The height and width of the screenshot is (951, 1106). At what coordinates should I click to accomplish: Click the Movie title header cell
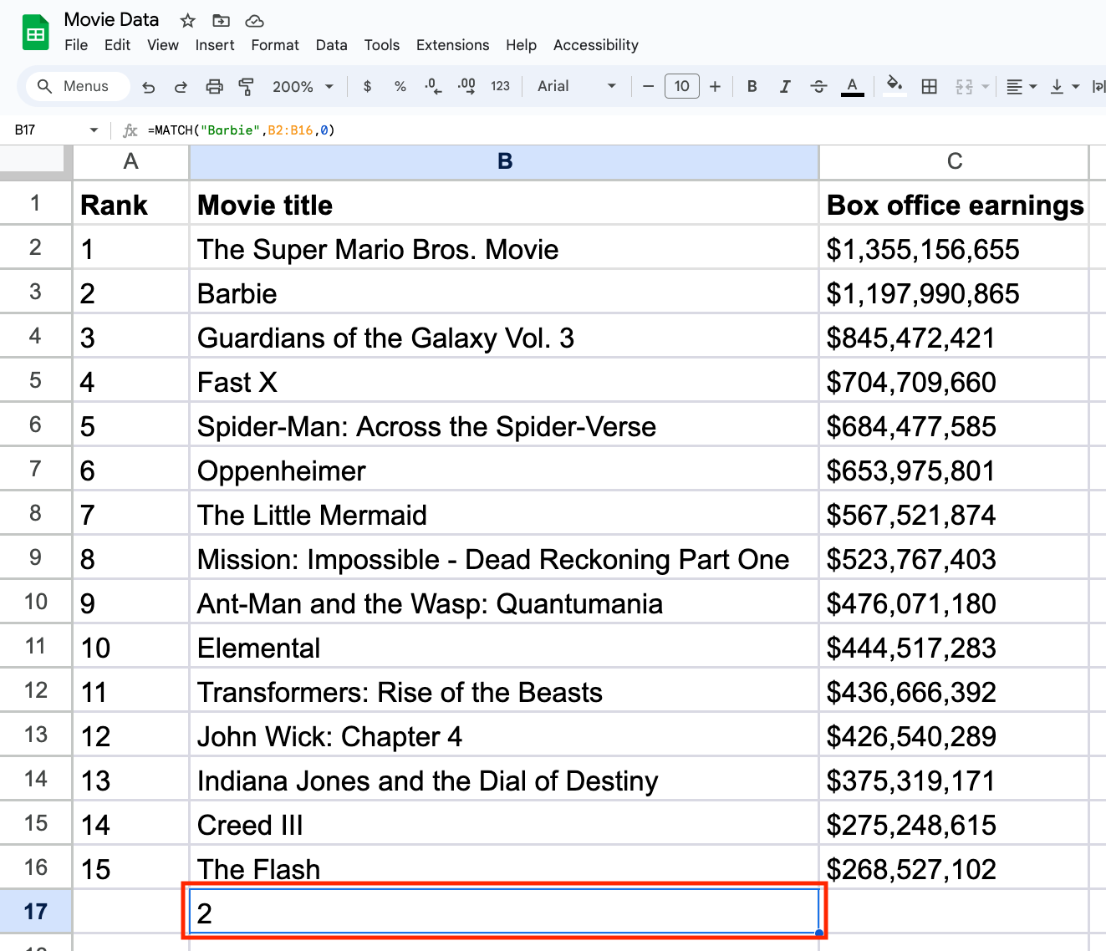[x=504, y=203]
